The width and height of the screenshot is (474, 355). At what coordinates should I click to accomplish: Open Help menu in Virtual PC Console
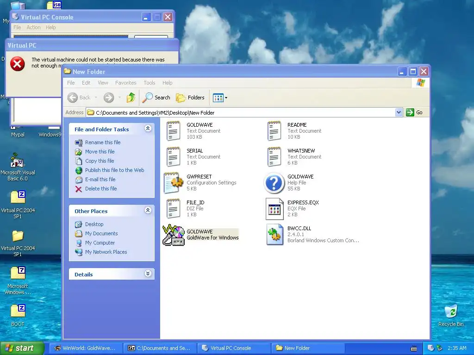click(x=51, y=27)
